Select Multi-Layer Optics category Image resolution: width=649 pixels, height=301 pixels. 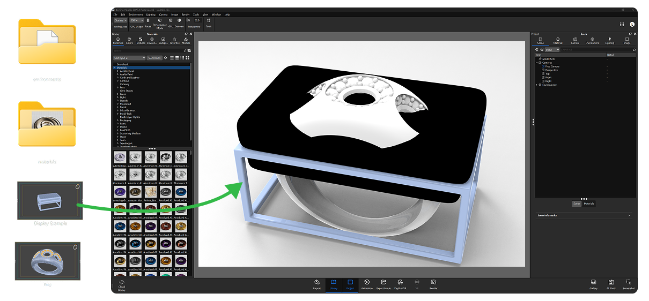130,117
